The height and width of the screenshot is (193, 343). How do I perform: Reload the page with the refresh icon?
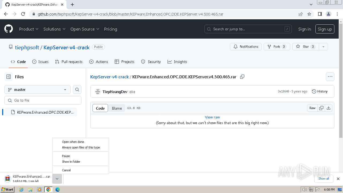click(23, 14)
